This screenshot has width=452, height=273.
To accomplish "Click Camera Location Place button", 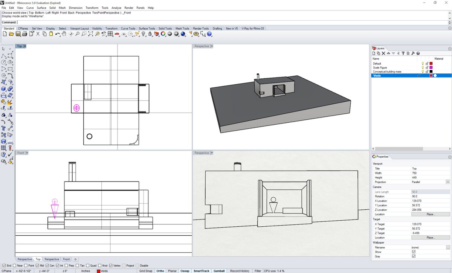I will pyautogui.click(x=430, y=214).
